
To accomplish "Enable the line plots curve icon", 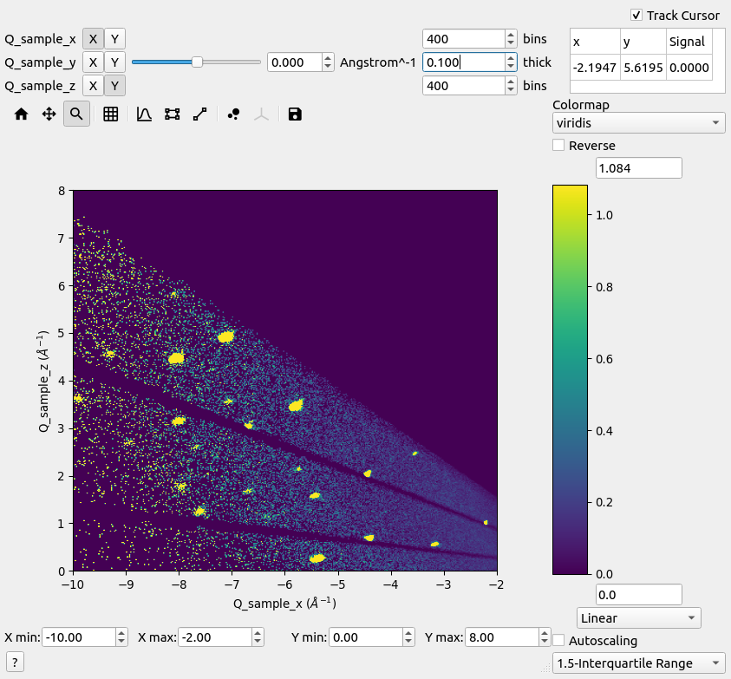I will tap(145, 114).
